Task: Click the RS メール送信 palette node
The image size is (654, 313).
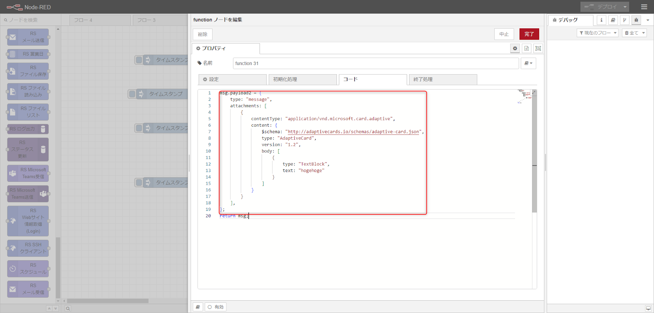Action: (28, 37)
